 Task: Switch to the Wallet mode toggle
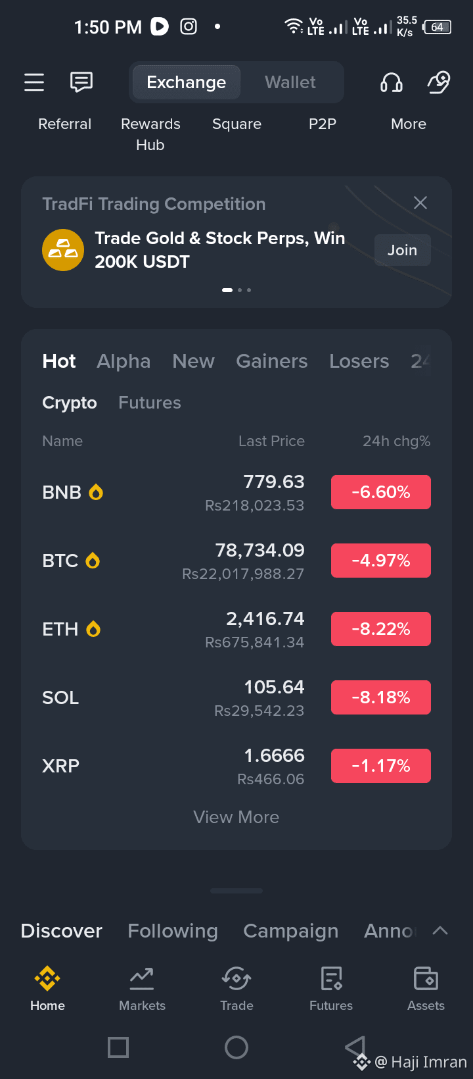click(x=290, y=82)
